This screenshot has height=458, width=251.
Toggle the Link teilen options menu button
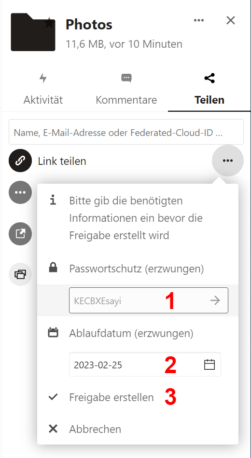click(x=228, y=161)
